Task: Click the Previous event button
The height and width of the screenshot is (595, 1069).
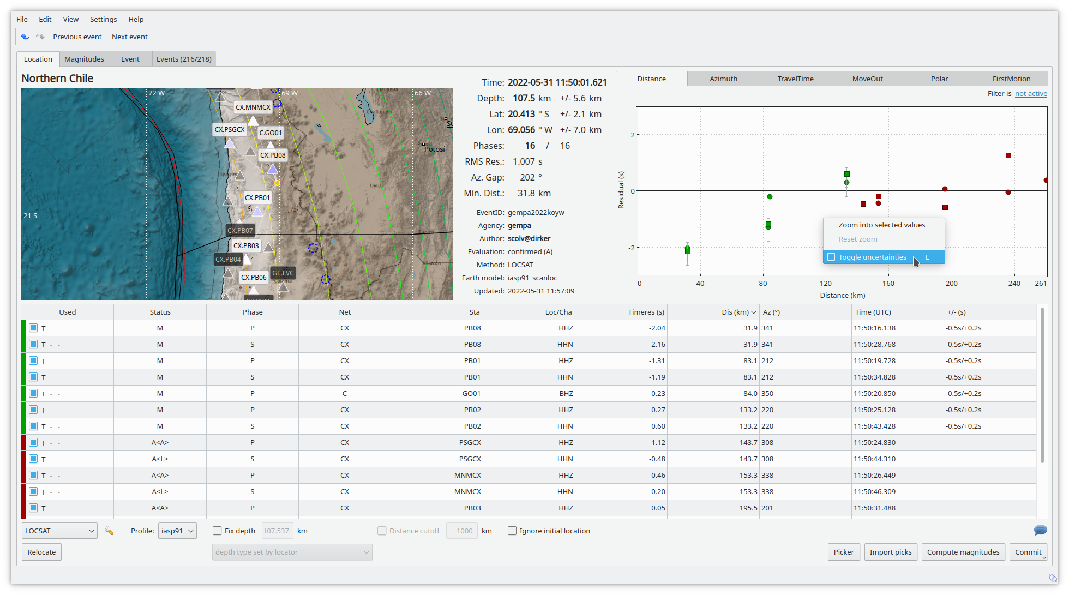Action: click(77, 37)
